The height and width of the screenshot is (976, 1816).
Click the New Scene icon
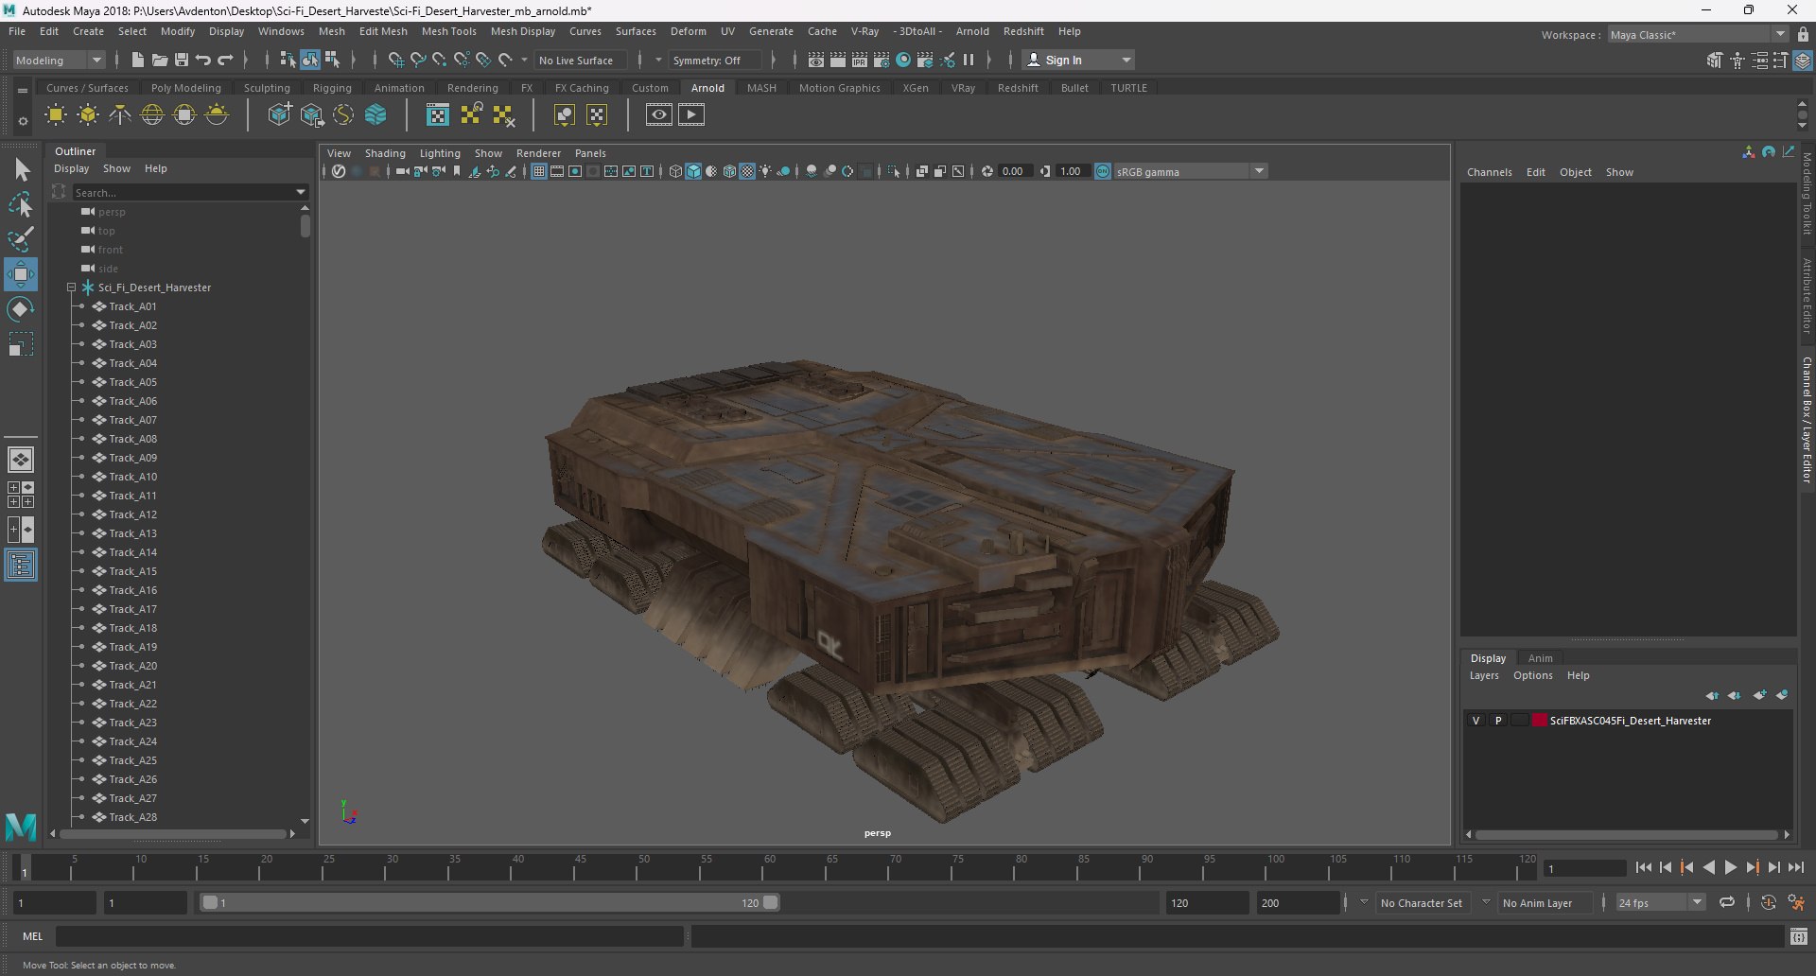pos(138,60)
